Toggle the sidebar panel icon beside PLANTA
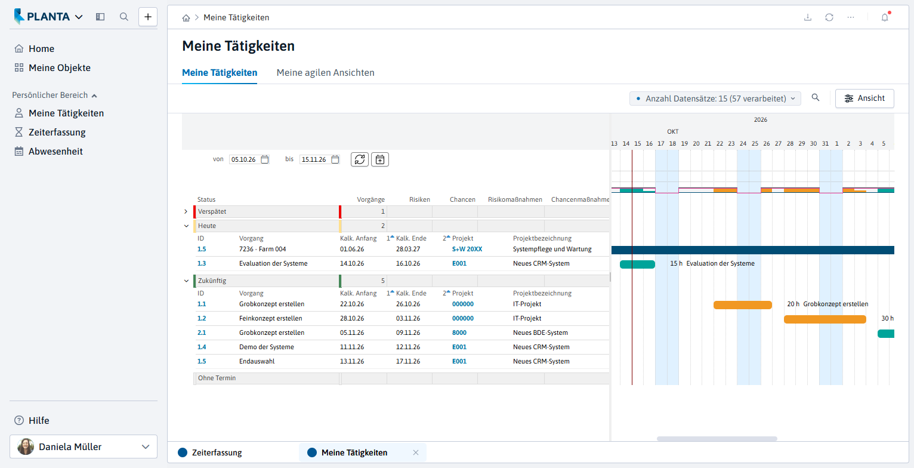Screen dimensions: 914x468 (100, 17)
